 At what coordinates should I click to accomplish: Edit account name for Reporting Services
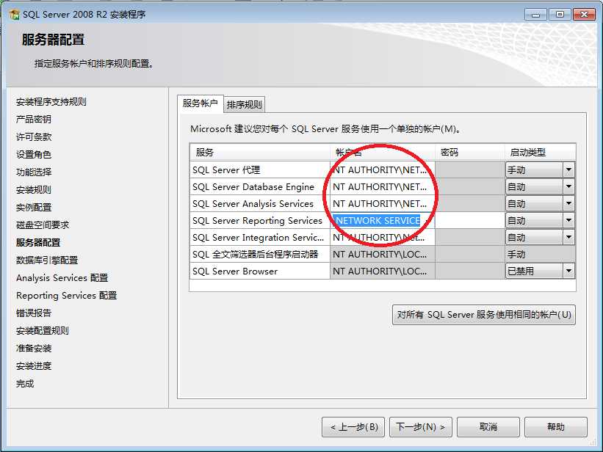382,220
